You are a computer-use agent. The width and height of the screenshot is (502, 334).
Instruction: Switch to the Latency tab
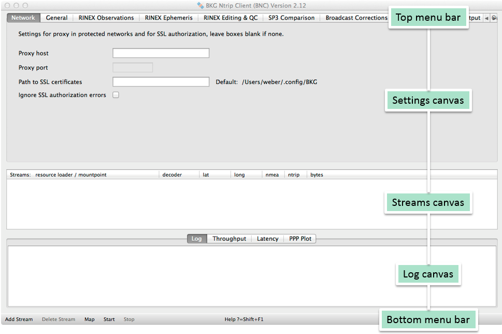coord(267,239)
